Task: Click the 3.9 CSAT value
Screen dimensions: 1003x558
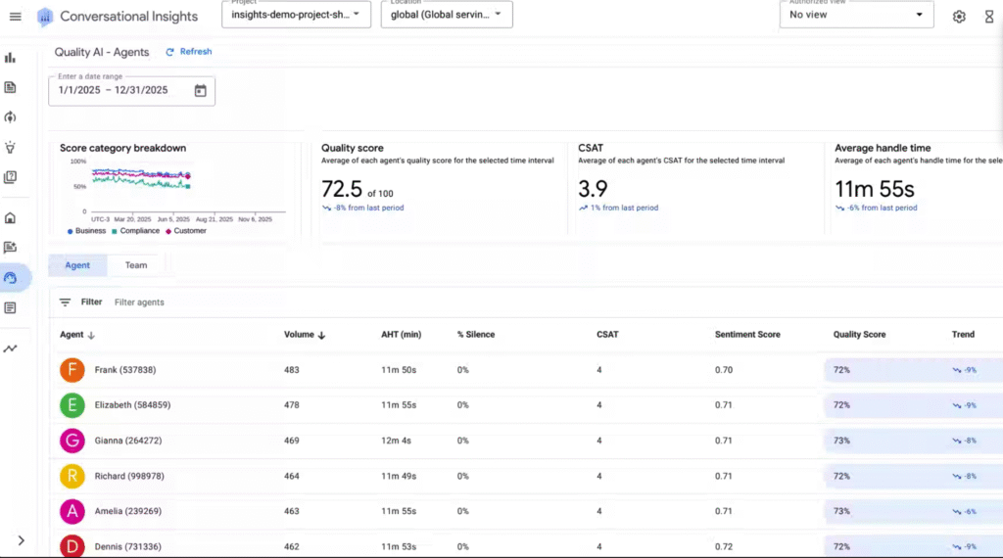Action: click(x=593, y=189)
